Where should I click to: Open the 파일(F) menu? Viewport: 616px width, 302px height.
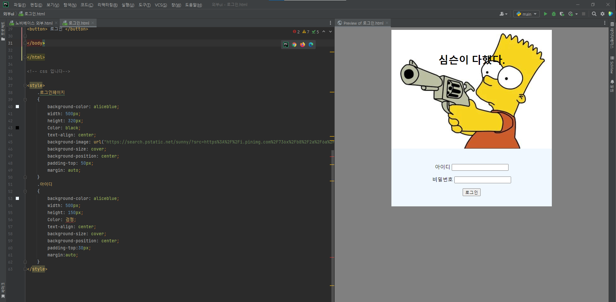coord(20,5)
